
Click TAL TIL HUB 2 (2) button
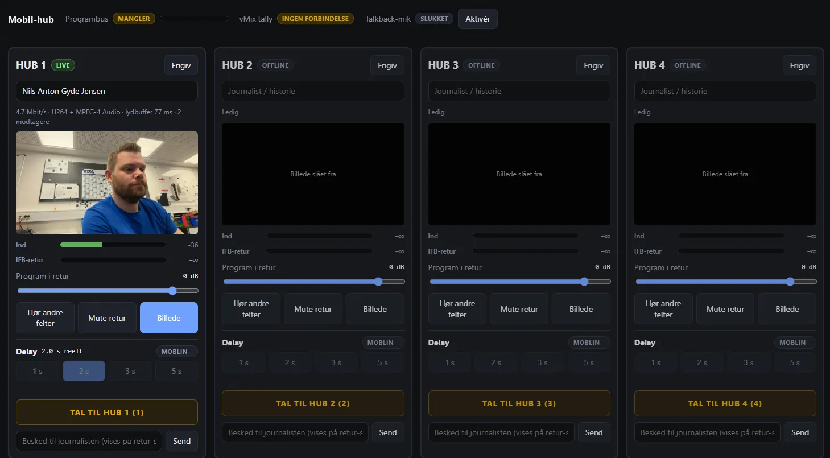(313, 403)
